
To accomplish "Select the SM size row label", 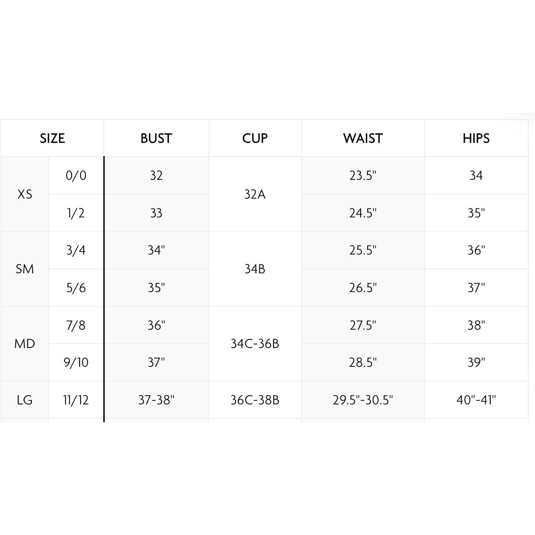I will coord(25,269).
